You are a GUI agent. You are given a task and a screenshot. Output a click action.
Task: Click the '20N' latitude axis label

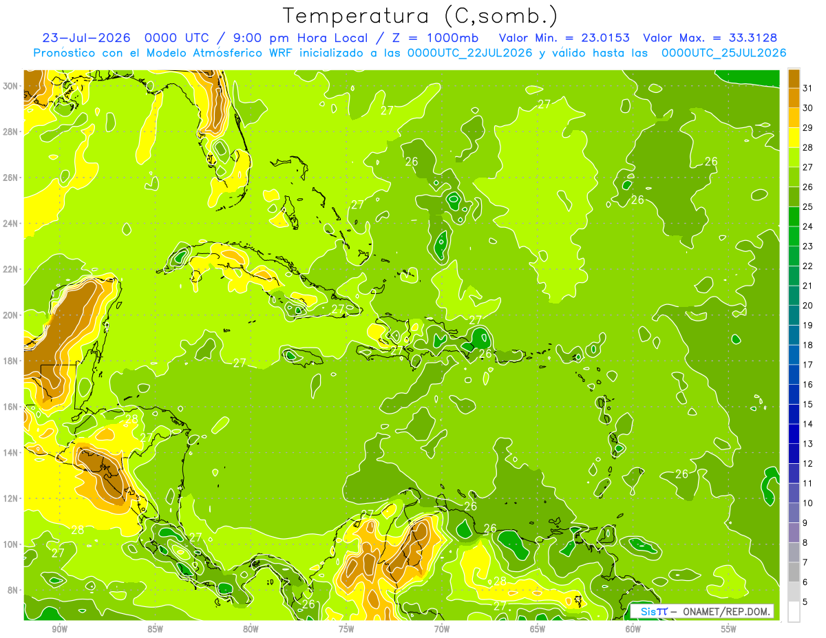[x=11, y=315]
